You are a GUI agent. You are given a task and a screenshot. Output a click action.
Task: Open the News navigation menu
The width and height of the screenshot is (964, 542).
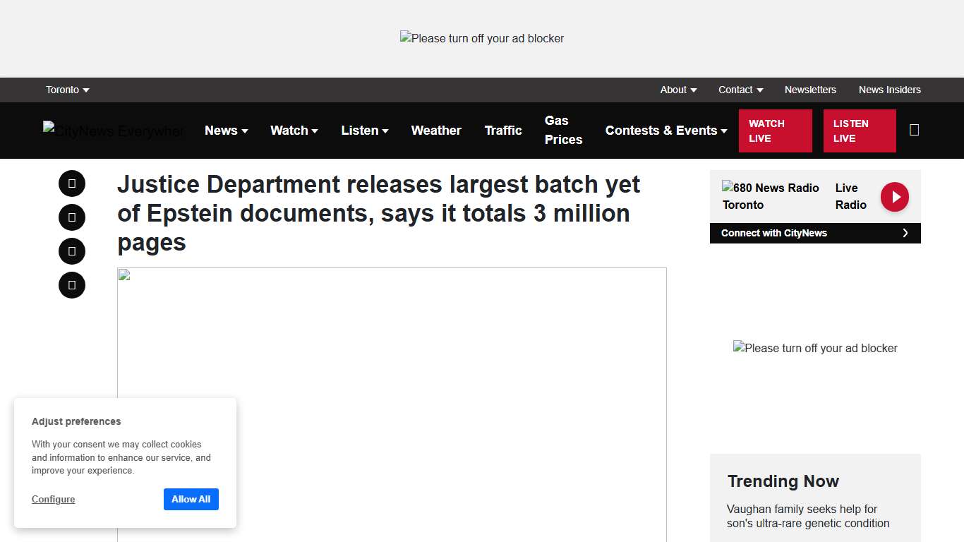tap(226, 131)
